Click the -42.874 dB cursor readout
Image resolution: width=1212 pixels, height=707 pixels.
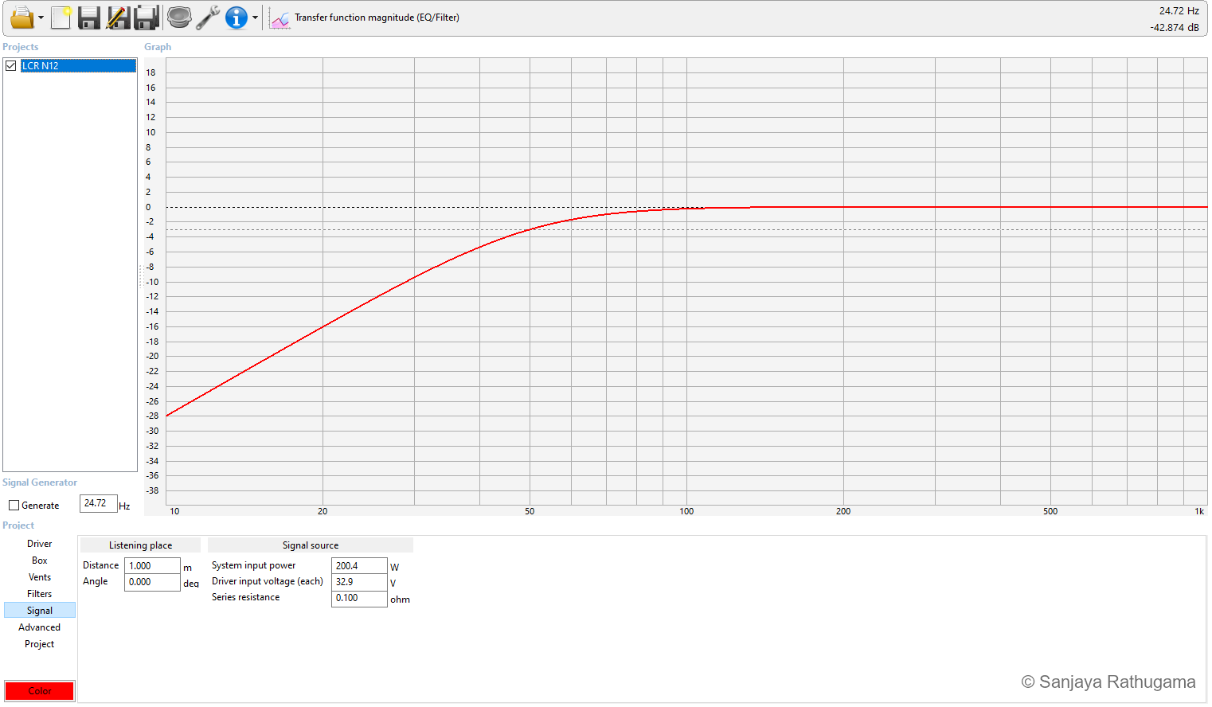coord(1175,27)
